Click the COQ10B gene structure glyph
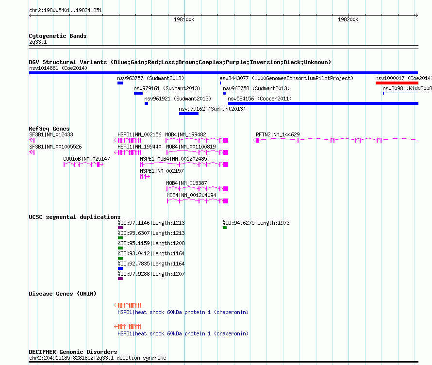Screen dimensions: 432x365 tap(83, 165)
